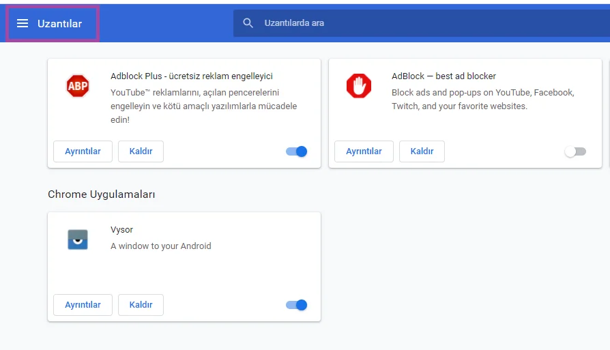The image size is (610, 350).
Task: Enable the AdBlock best ad blocker toggle
Action: (575, 151)
